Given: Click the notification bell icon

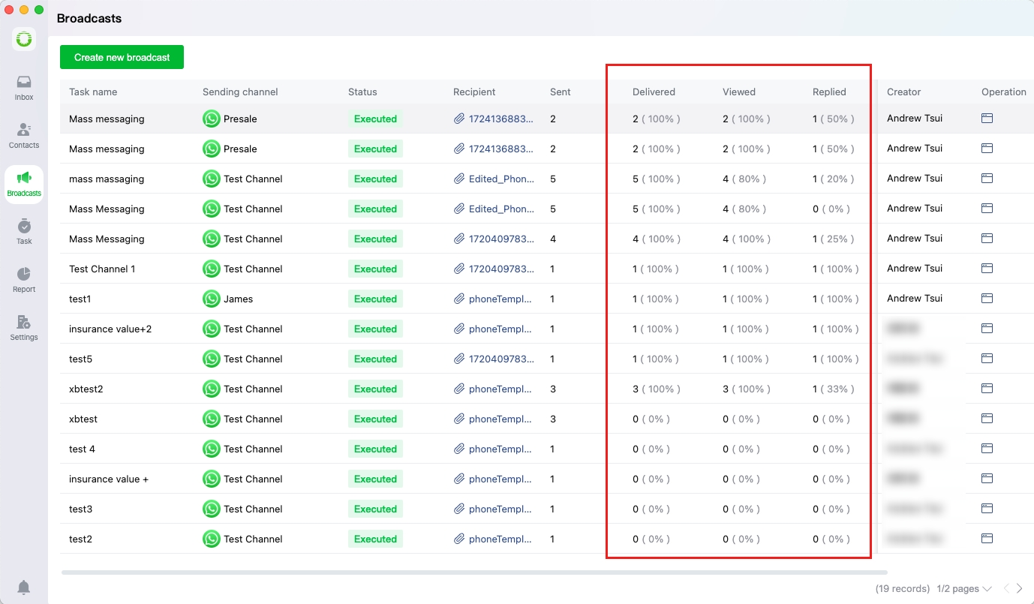Looking at the screenshot, I should click(24, 587).
